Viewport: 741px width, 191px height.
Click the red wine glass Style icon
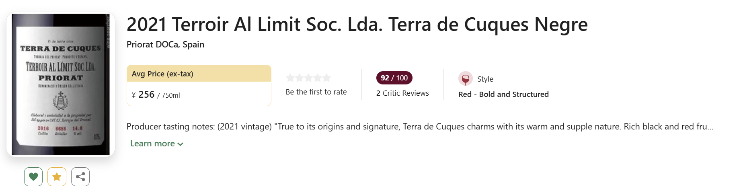[465, 79]
